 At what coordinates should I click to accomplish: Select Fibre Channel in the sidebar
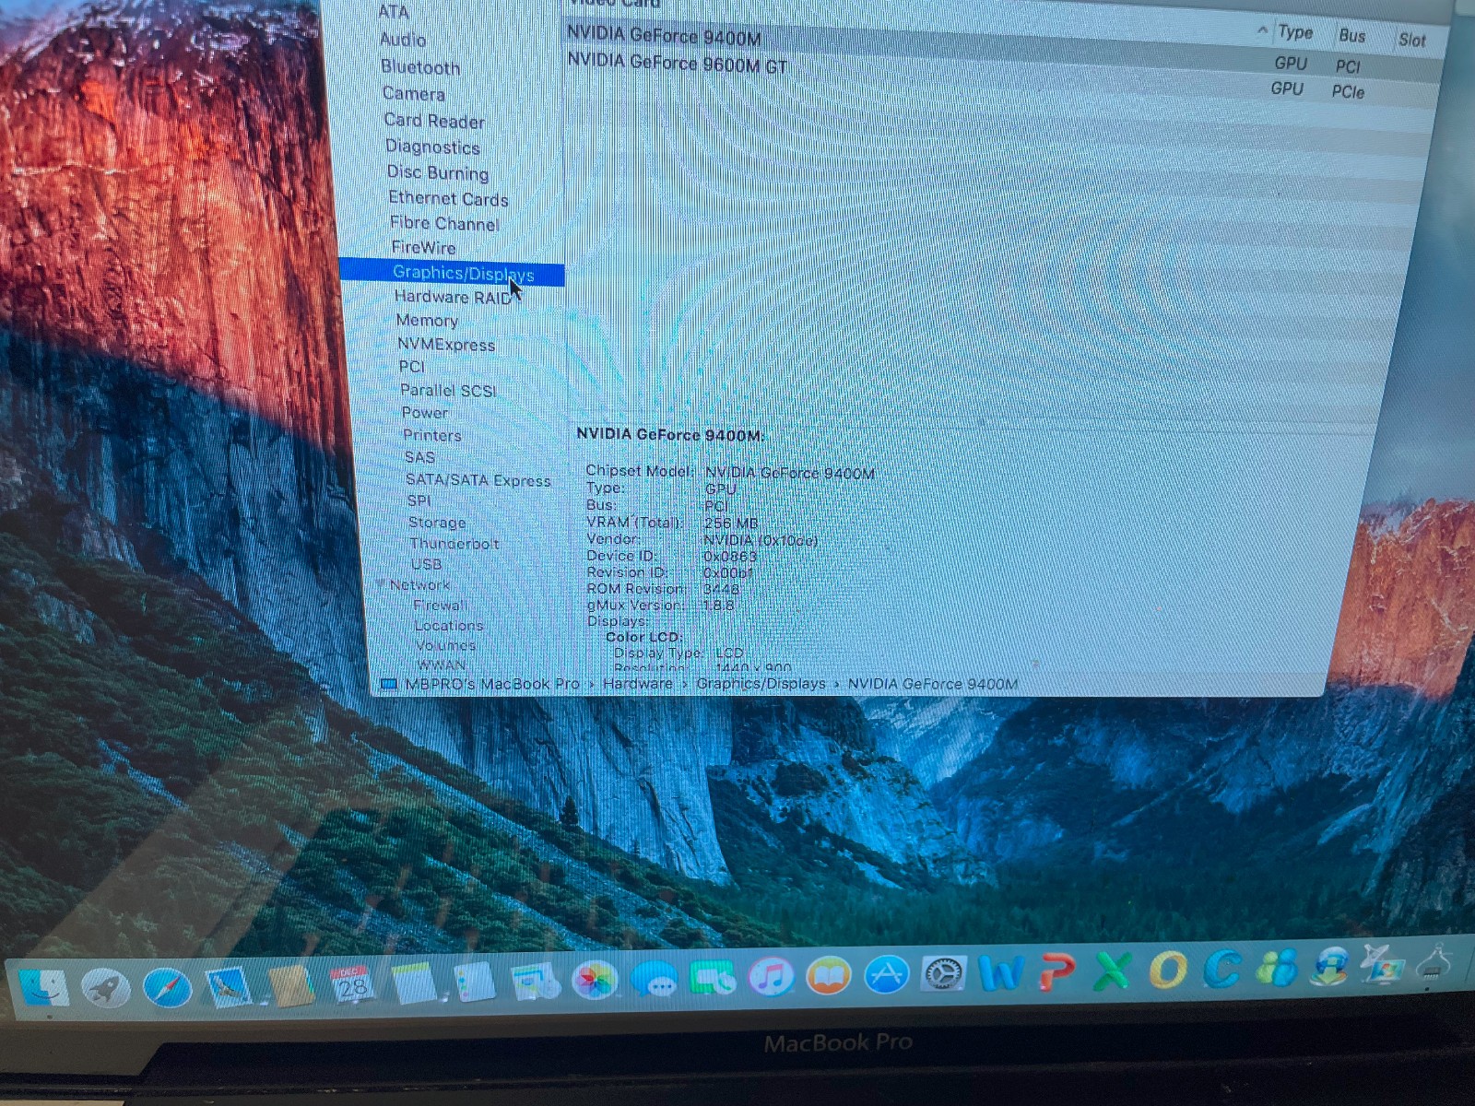[444, 224]
